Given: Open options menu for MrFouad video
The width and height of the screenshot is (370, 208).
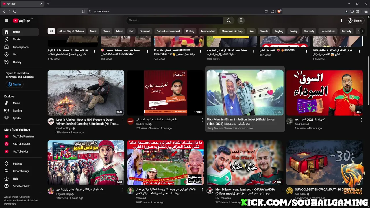Looking at the screenshot, I should pos(202,190).
